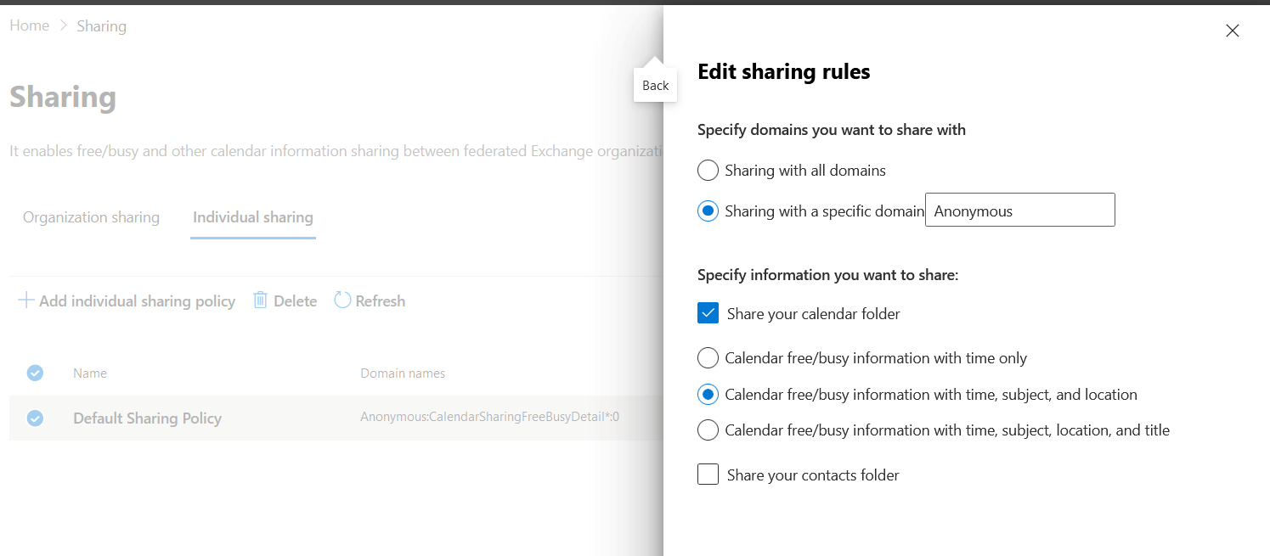Open the Individual sharing tab
The height and width of the screenshot is (556, 1270).
252,217
